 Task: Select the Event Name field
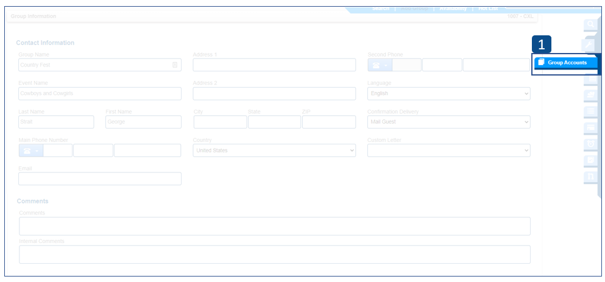pyautogui.click(x=100, y=94)
